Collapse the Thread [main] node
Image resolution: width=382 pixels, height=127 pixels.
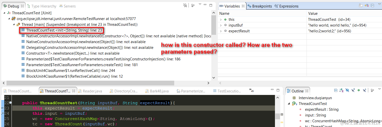click(14, 24)
